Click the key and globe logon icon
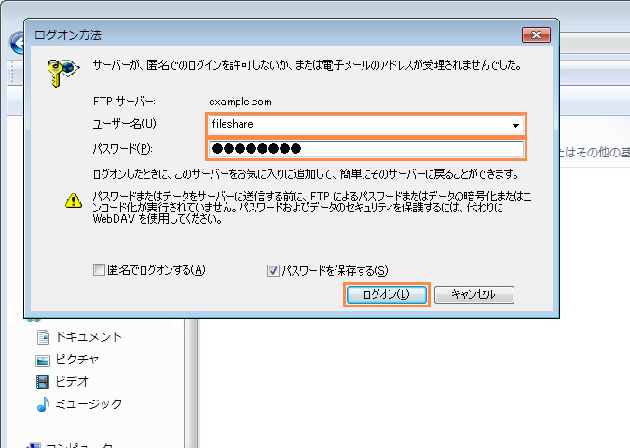This screenshot has height=448, width=630. (62, 73)
